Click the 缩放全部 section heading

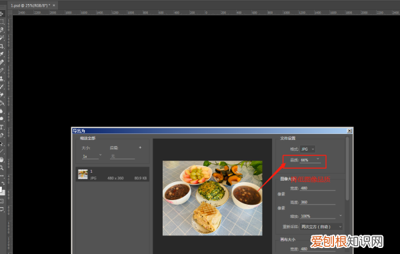click(x=87, y=138)
